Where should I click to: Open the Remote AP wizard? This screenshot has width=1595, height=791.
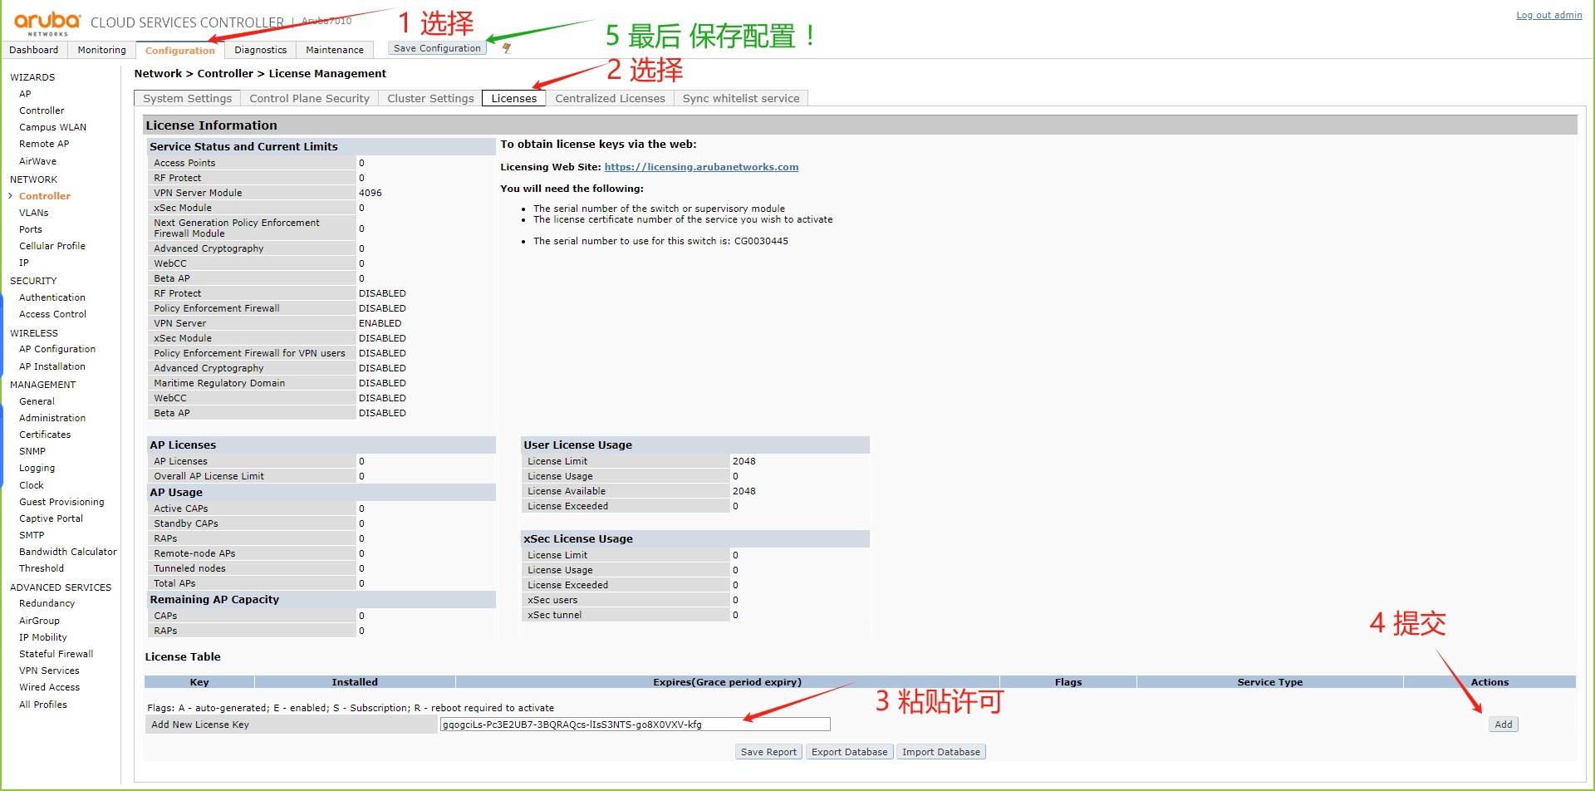pos(44,144)
